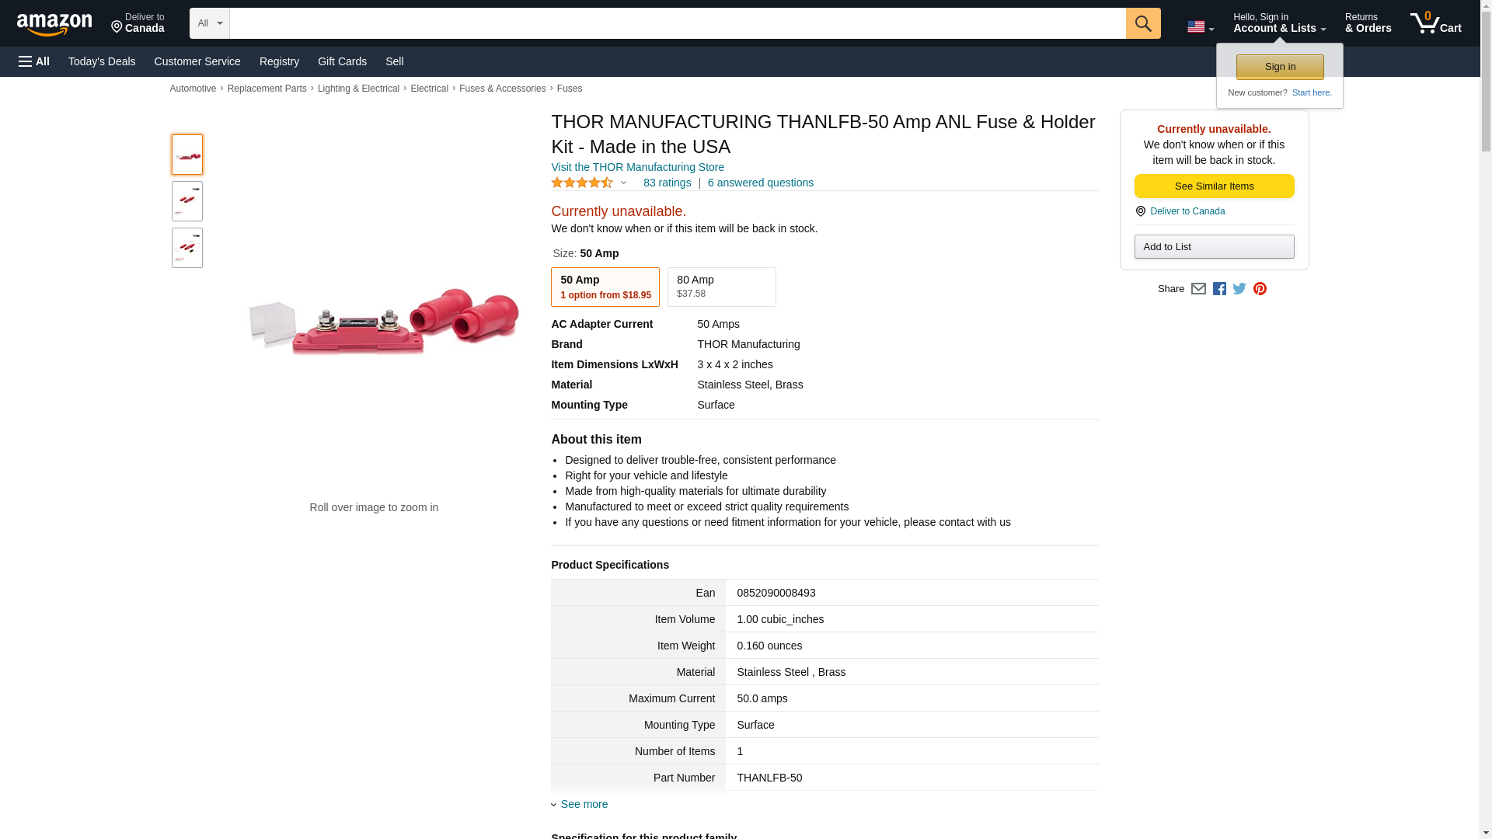Share the product on Twitter
This screenshot has width=1492, height=839.
tap(1239, 289)
